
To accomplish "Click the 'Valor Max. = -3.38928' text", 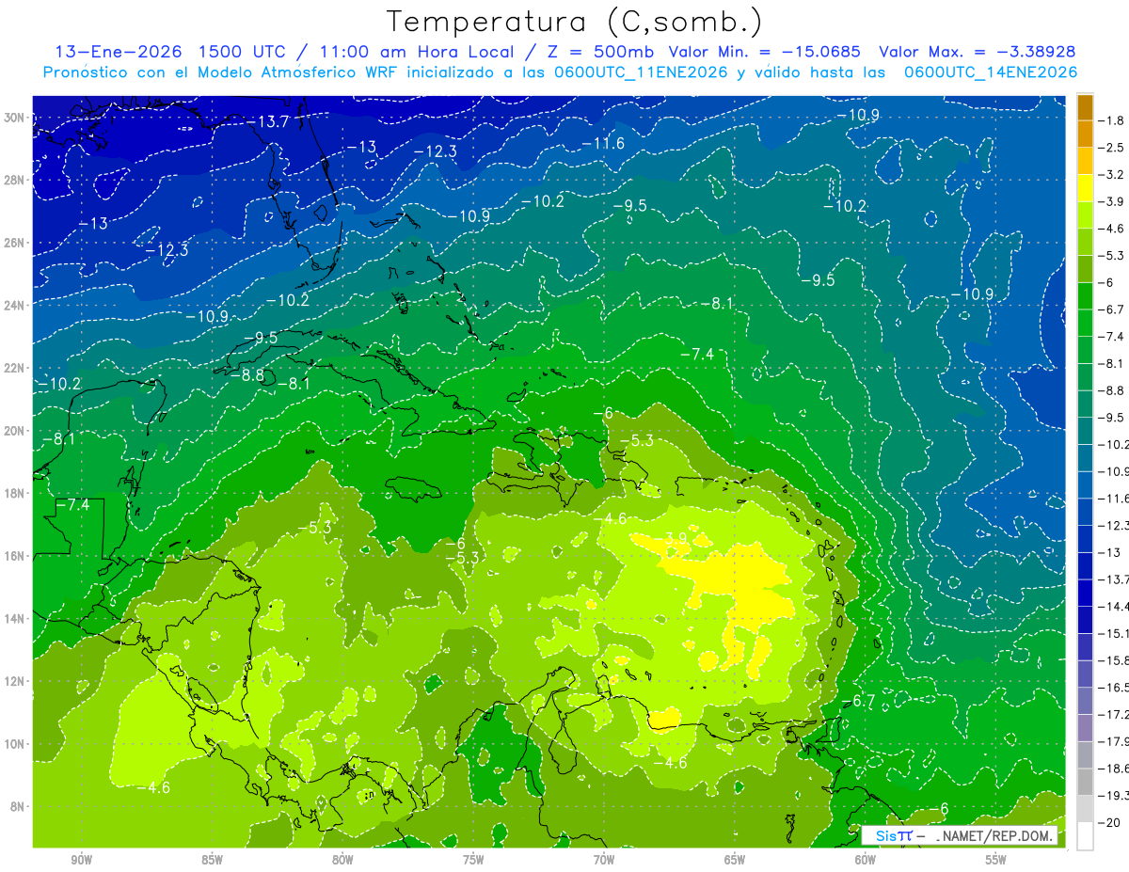I will pos(978,52).
